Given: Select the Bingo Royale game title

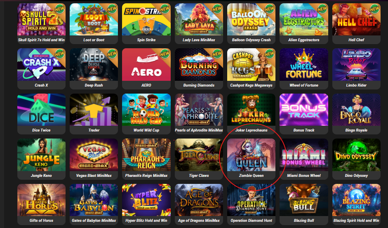Looking at the screenshot, I should (356, 130).
